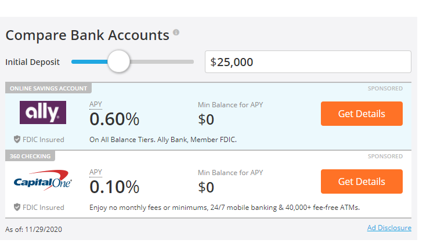Click the 360 Checking tag
Image resolution: width=430 pixels, height=247 pixels.
(x=30, y=156)
